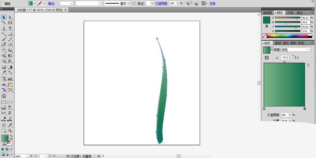Switch to the 路径 panel tab
Viewport: 316px width, 158px height.
(278, 43)
